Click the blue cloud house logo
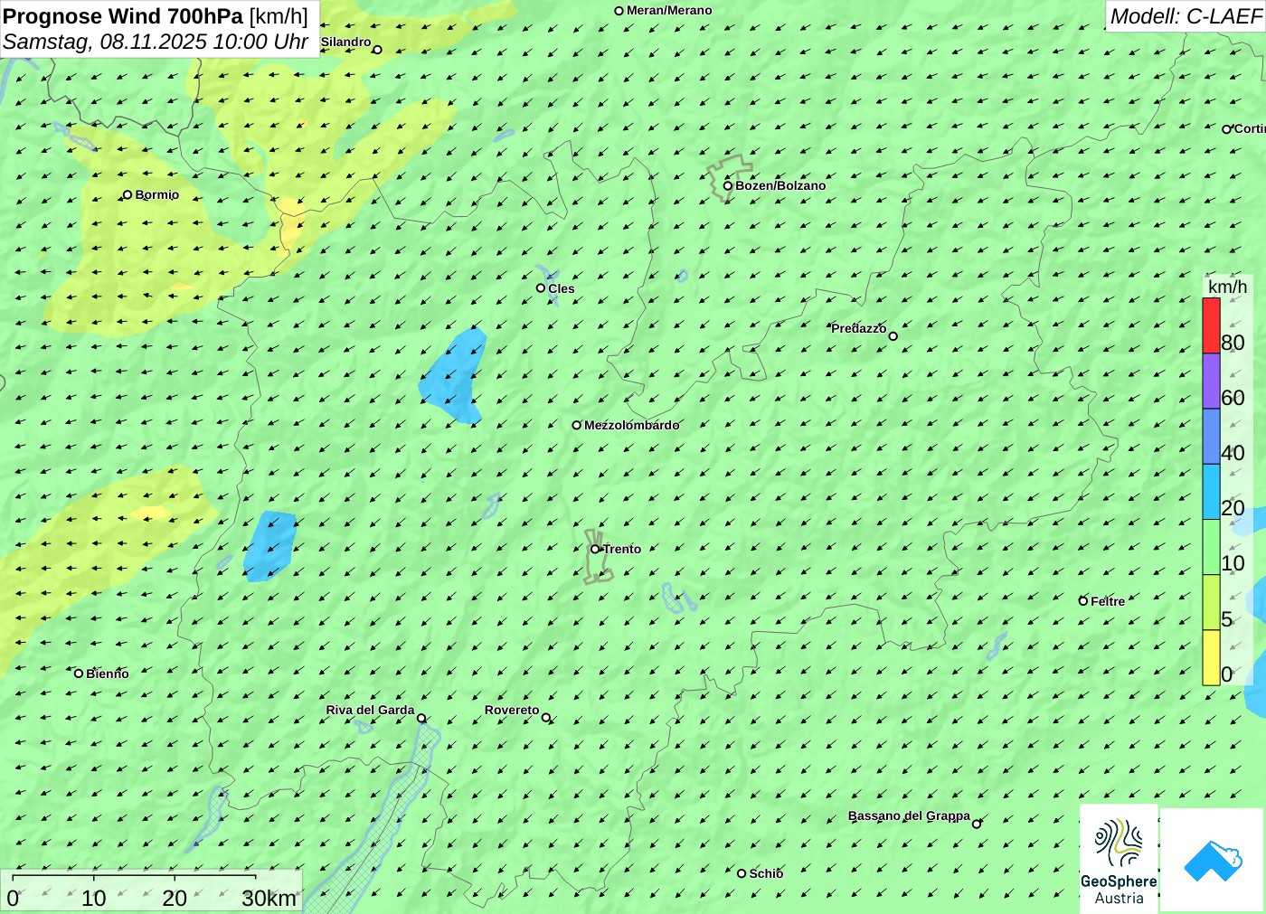Viewport: 1266px width, 914px height. tap(1213, 860)
